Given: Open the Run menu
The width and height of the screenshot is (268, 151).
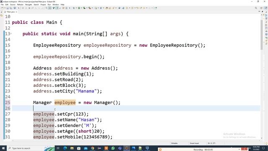Looking at the screenshot, I should (x=49, y=5).
